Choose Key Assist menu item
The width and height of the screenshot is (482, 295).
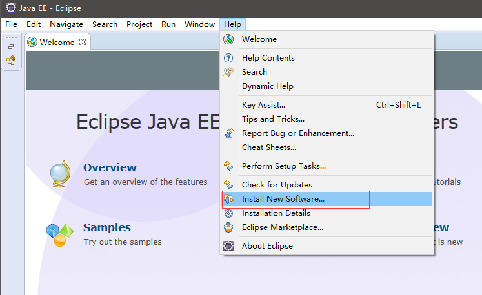pyautogui.click(x=263, y=105)
